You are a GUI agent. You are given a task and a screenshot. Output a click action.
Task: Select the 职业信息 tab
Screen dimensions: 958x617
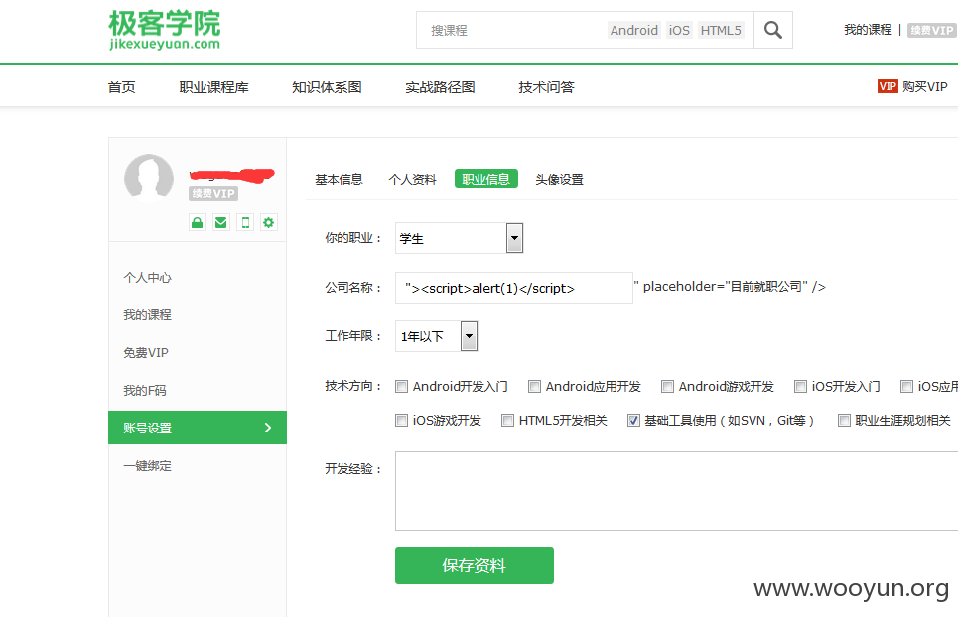point(486,179)
